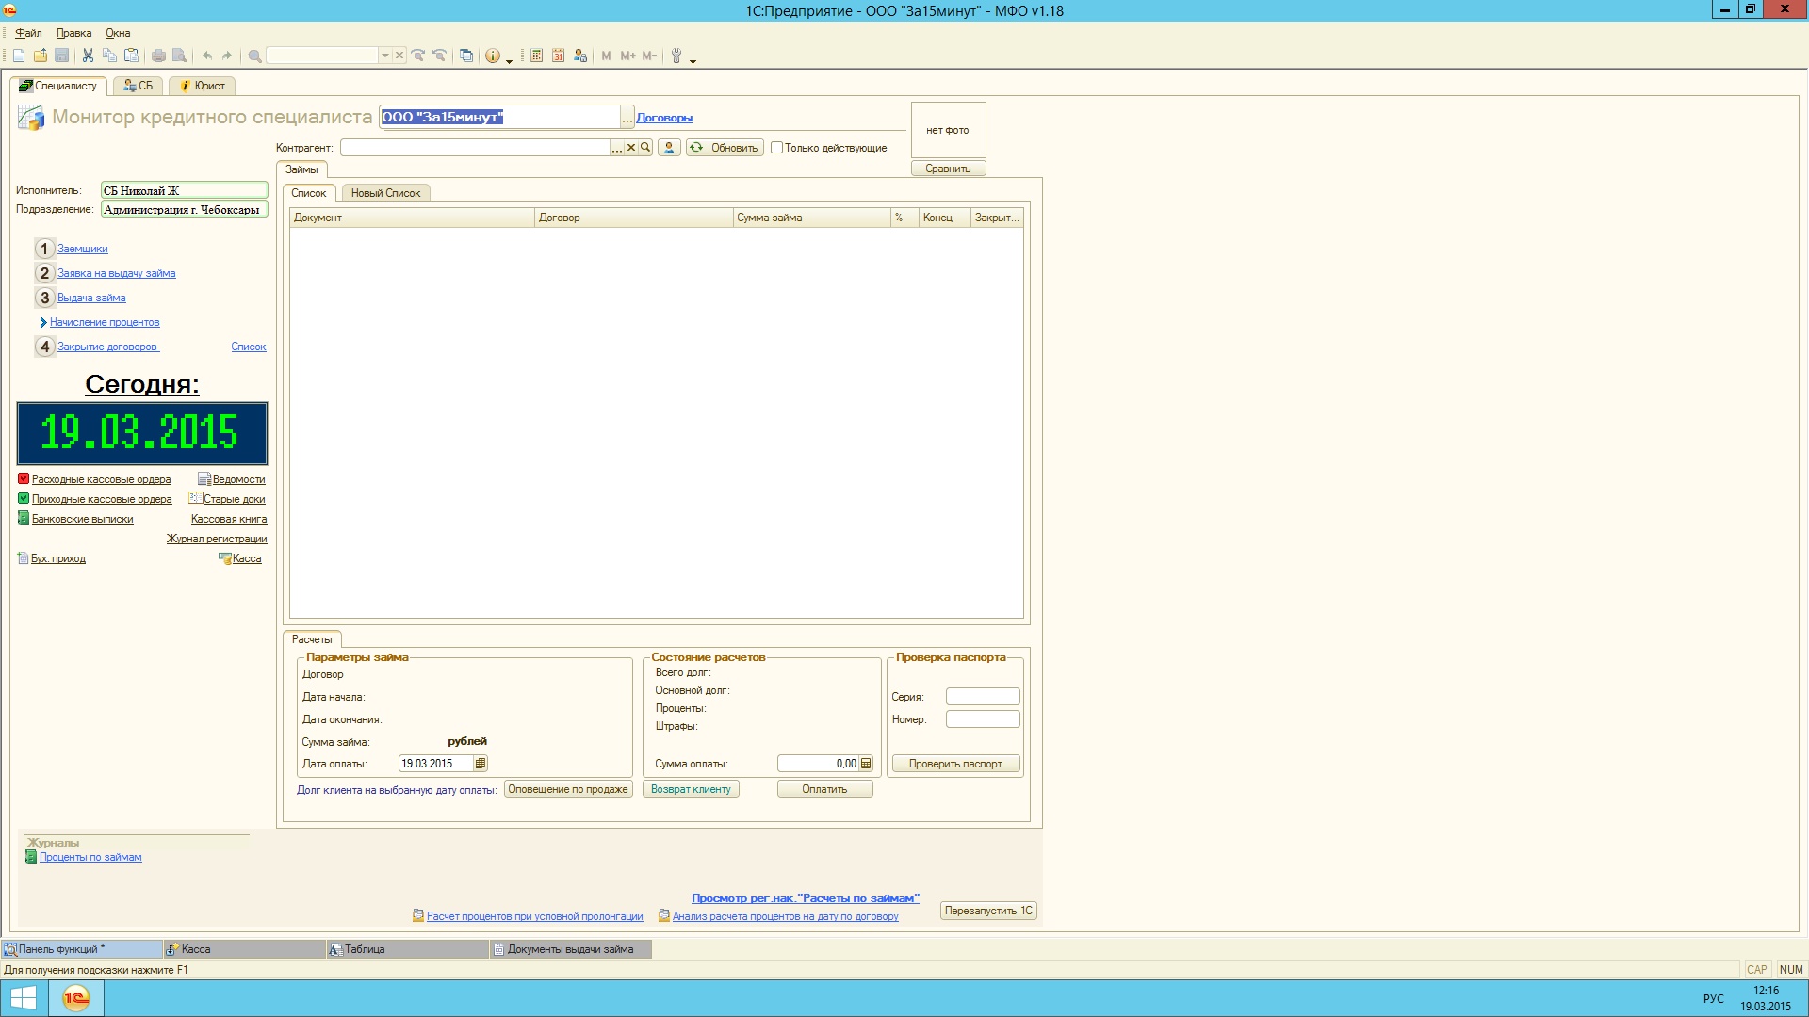
Task: Open the search box dropdown arrow in toolbar
Action: pyautogui.click(x=384, y=56)
